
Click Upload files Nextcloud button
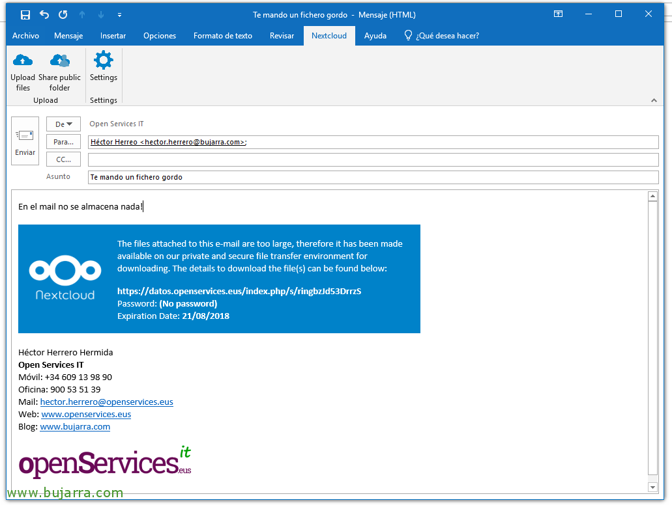(23, 72)
